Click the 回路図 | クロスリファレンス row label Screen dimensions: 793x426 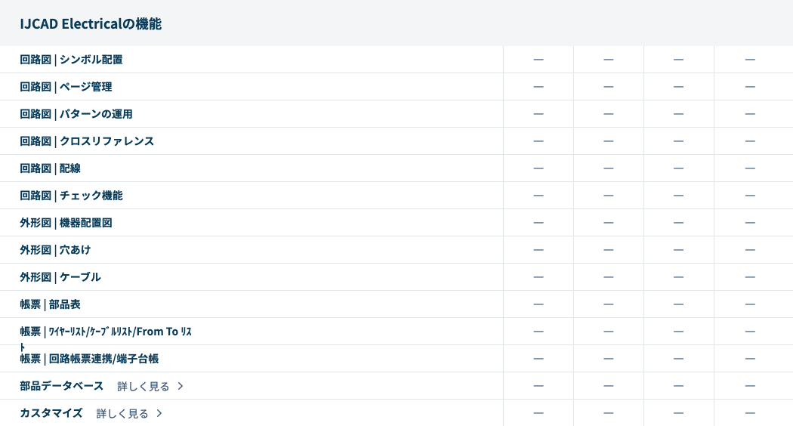tap(87, 141)
